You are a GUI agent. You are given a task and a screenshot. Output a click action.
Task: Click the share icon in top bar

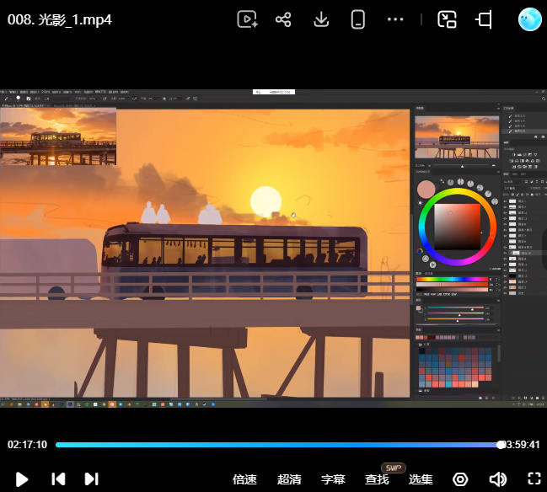click(x=283, y=19)
